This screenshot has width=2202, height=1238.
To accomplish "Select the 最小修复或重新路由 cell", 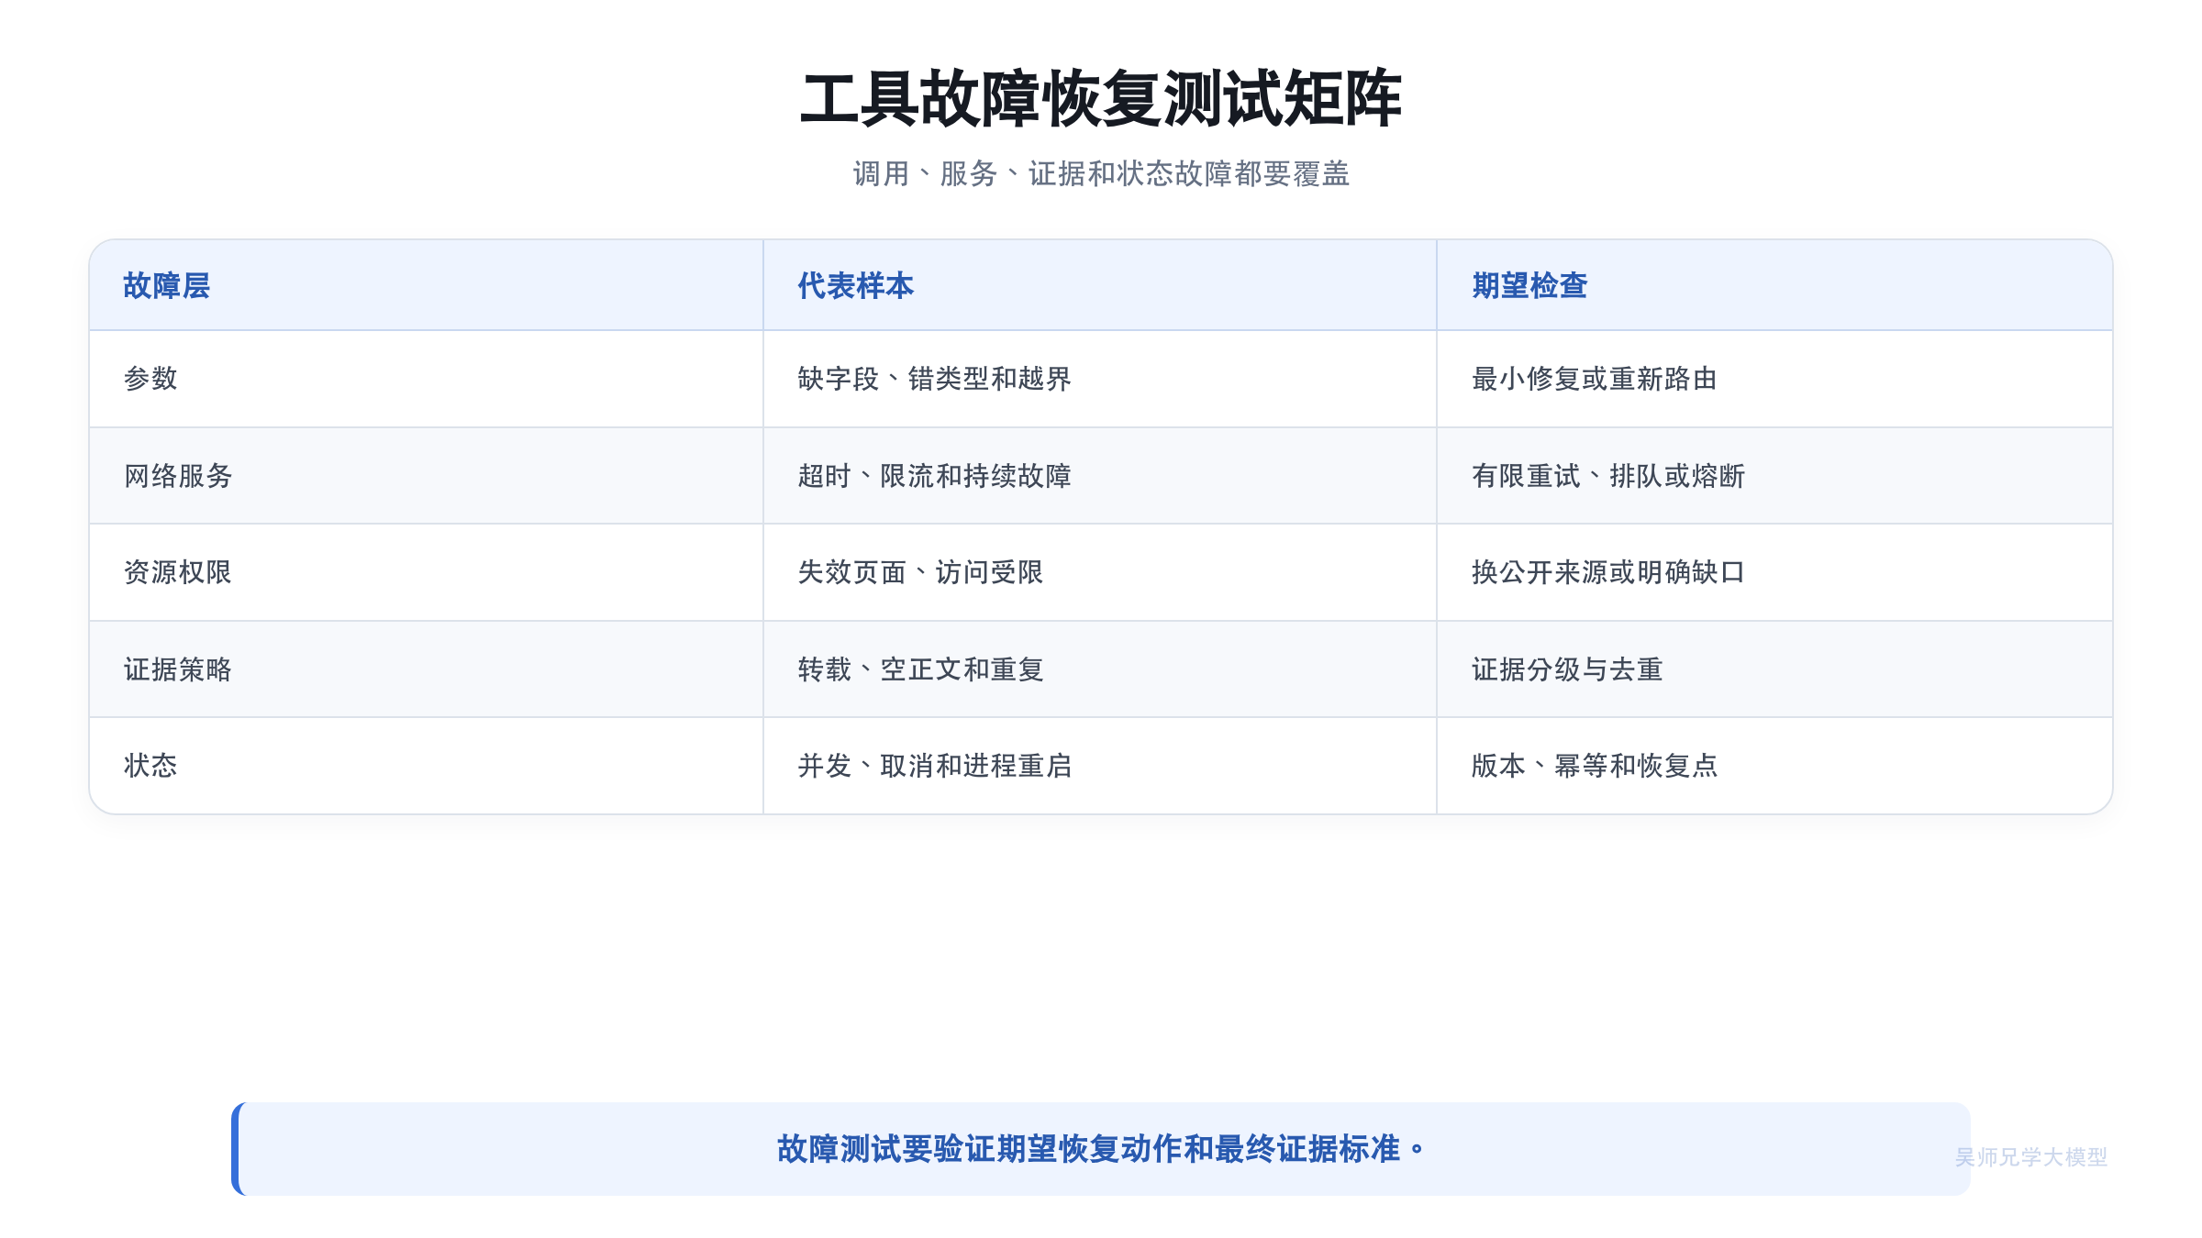I will click(1774, 379).
